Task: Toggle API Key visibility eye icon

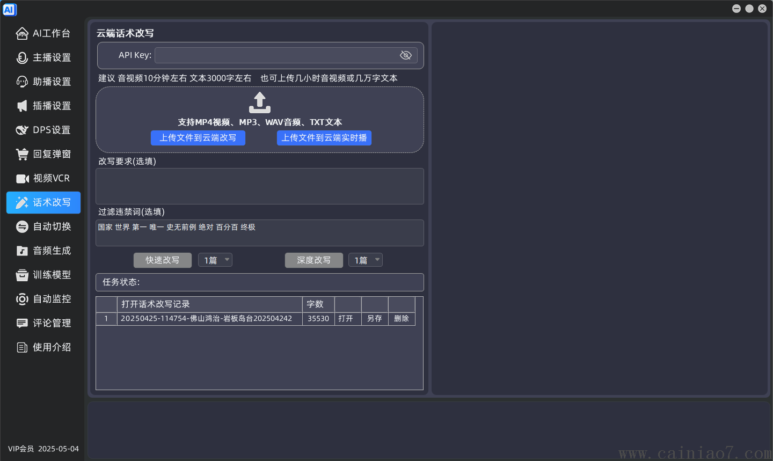Action: click(406, 55)
